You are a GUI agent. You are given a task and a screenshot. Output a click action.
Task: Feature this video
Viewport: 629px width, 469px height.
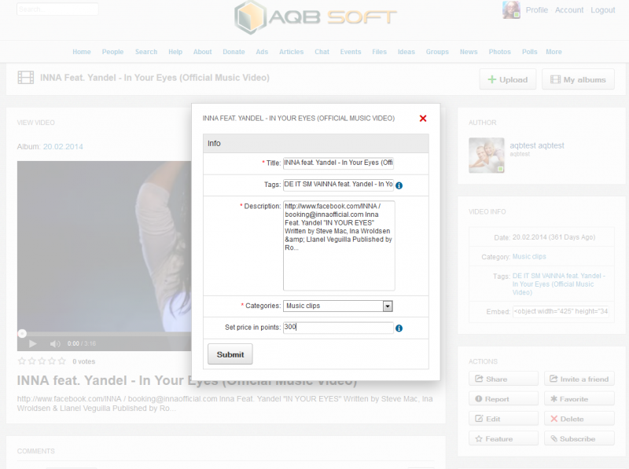tap(503, 438)
